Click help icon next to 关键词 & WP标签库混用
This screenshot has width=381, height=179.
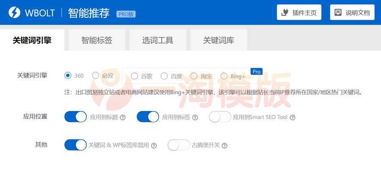pos(154,146)
